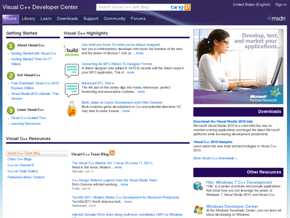Click the Boris Jabes orange robot icon
The height and width of the screenshot is (218, 290).
pos(72,109)
